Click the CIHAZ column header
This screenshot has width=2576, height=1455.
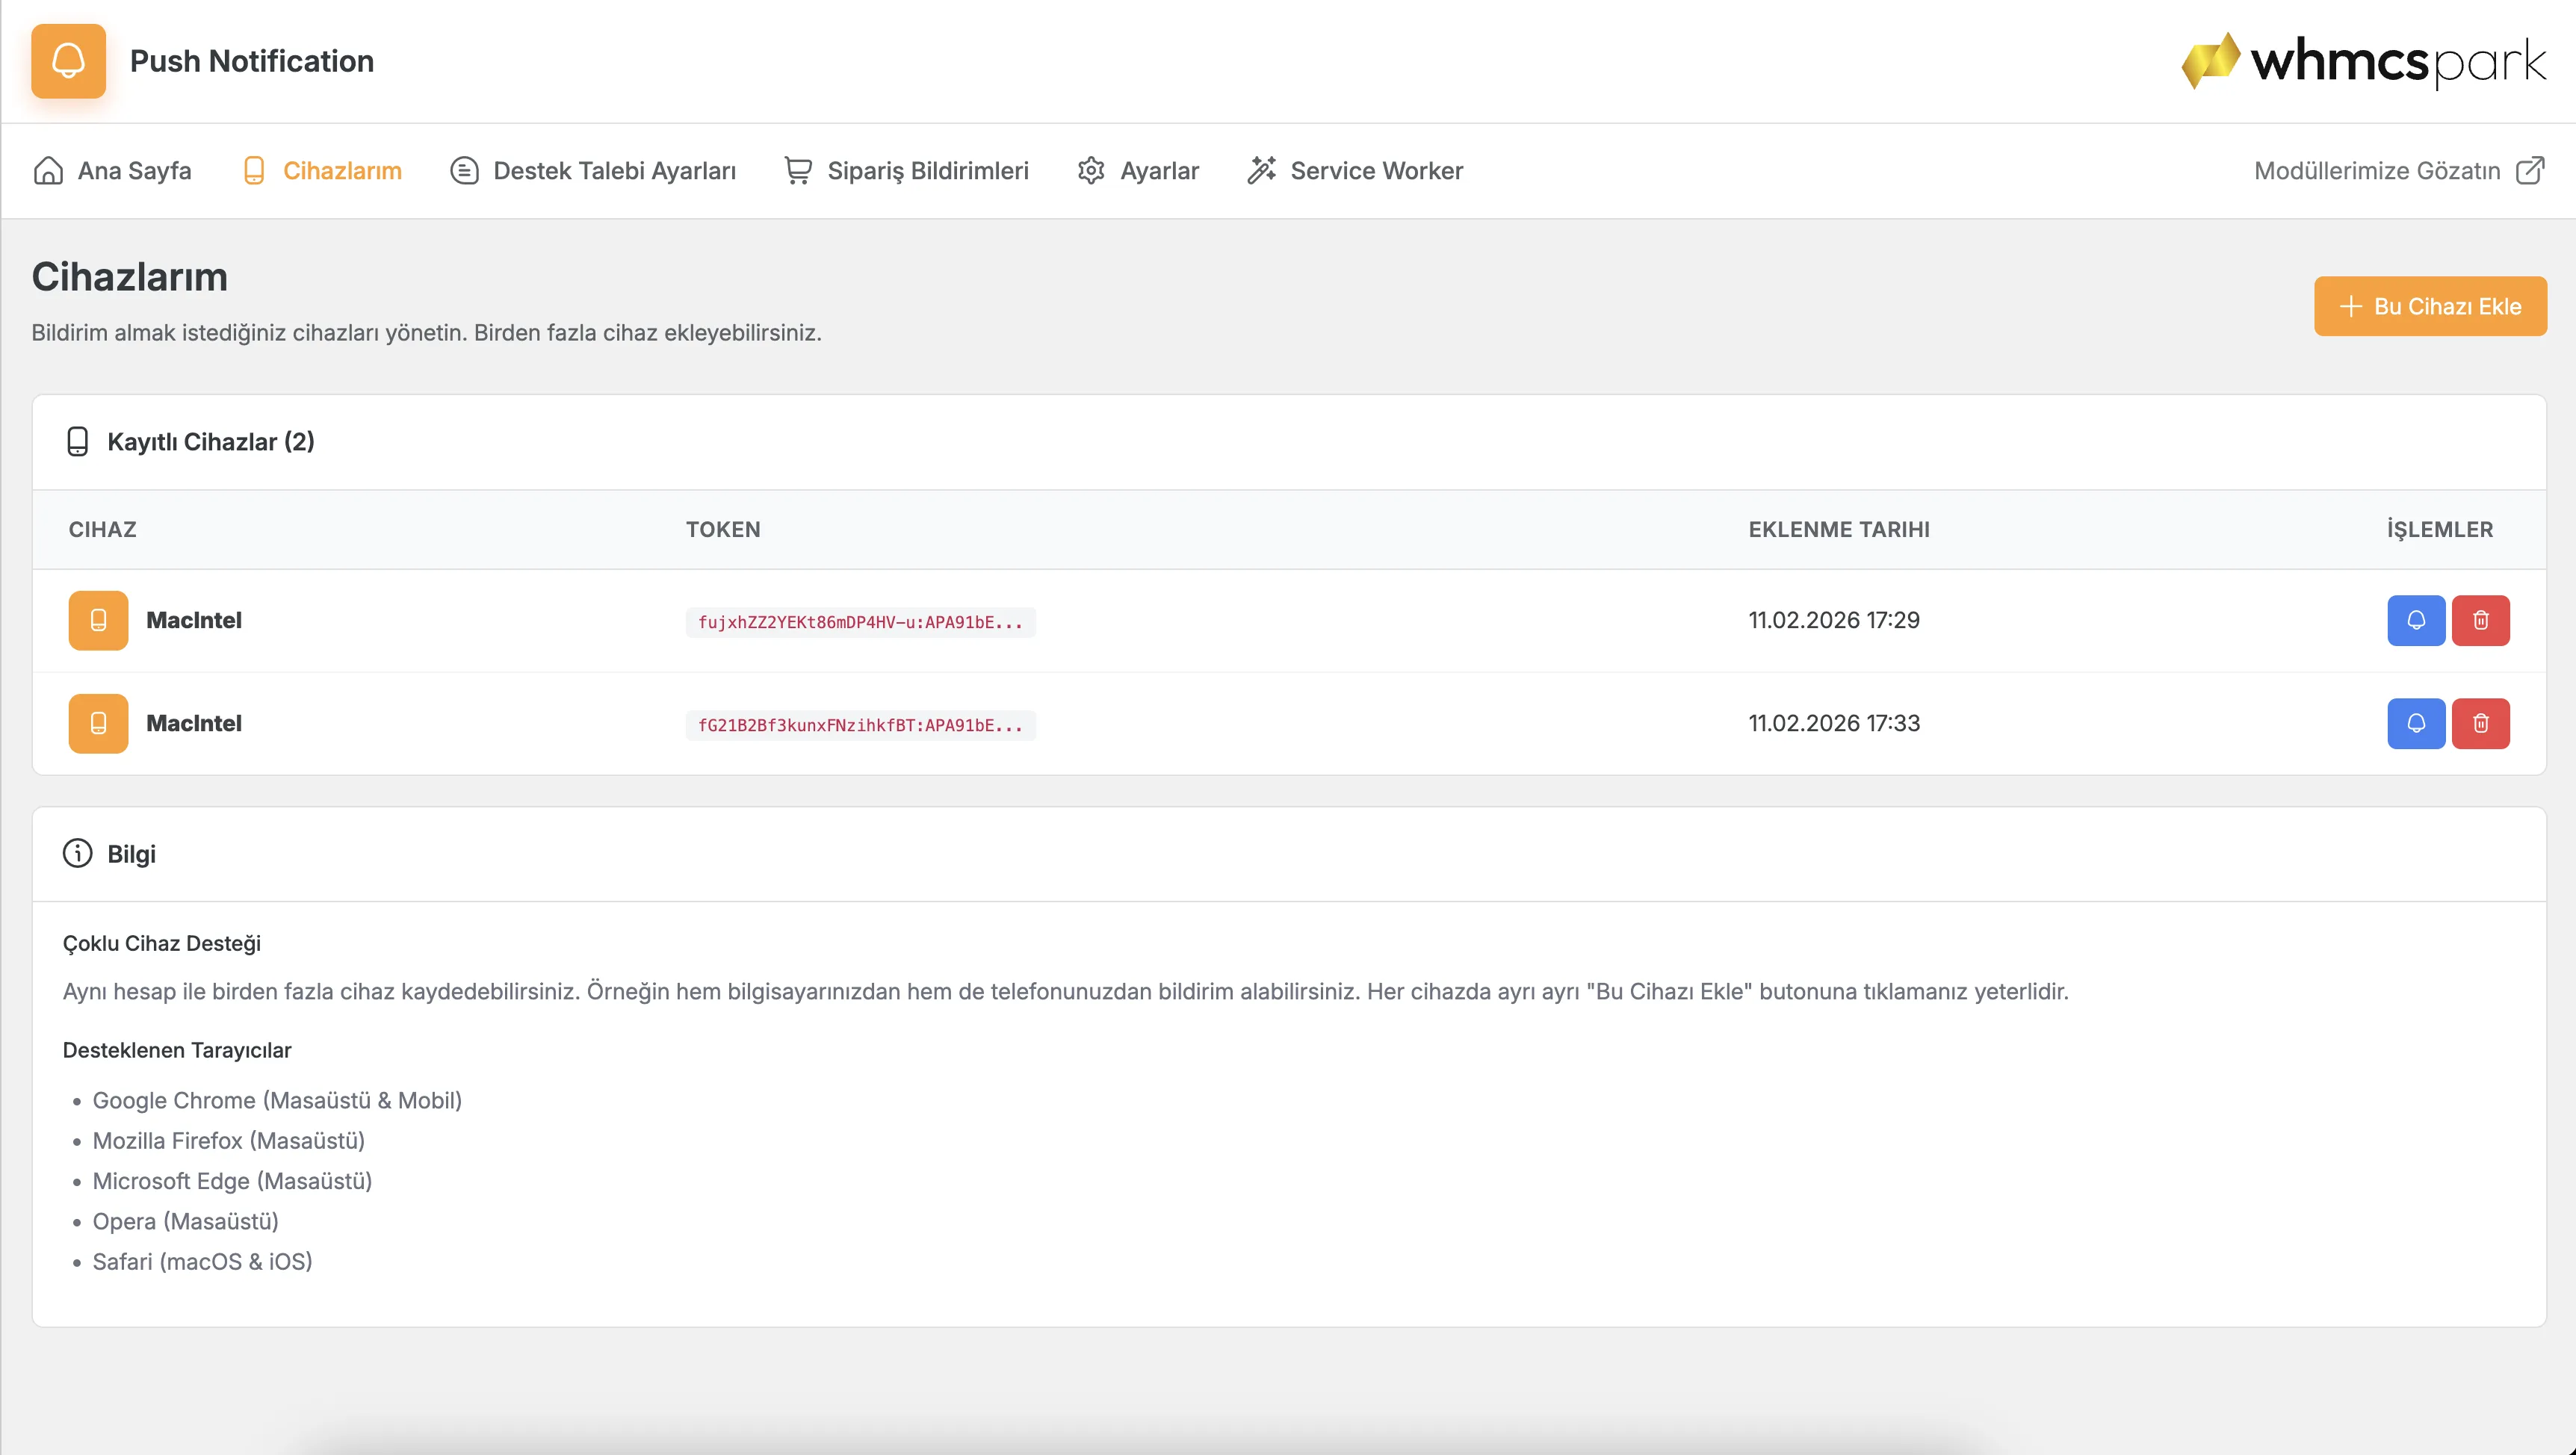(102, 529)
